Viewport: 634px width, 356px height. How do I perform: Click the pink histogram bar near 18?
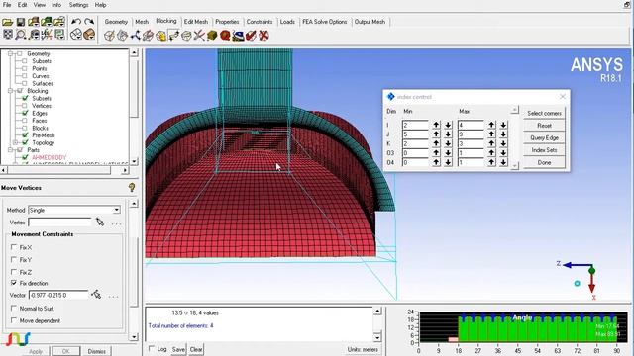[454, 340]
